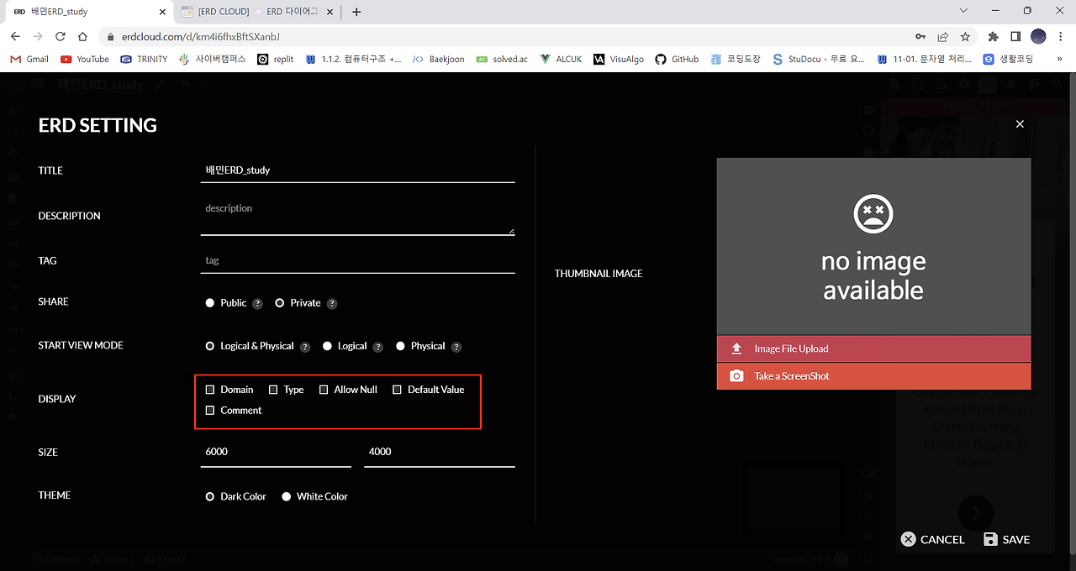Toggle the browser side panel icon
Viewport: 1076px width, 571px height.
[1015, 36]
